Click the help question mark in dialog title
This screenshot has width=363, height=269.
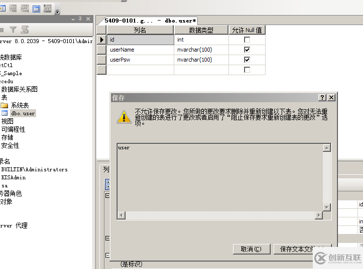pos(323,98)
